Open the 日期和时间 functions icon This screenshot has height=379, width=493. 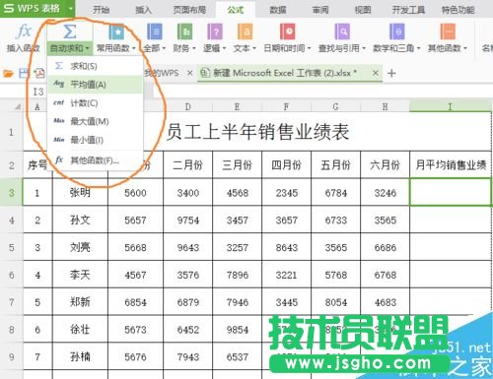pos(288,32)
